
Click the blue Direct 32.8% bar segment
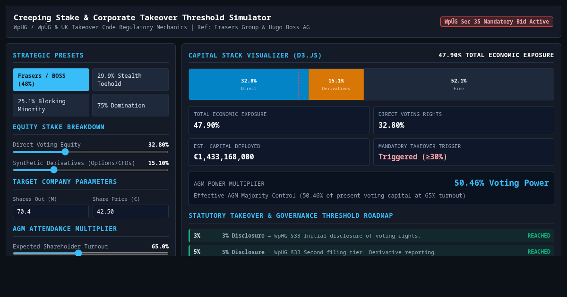click(249, 84)
